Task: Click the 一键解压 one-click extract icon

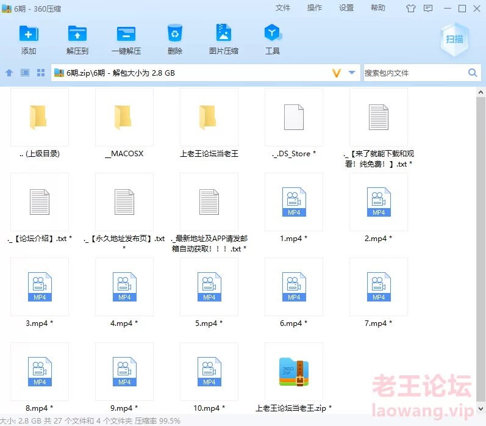Action: [x=126, y=34]
